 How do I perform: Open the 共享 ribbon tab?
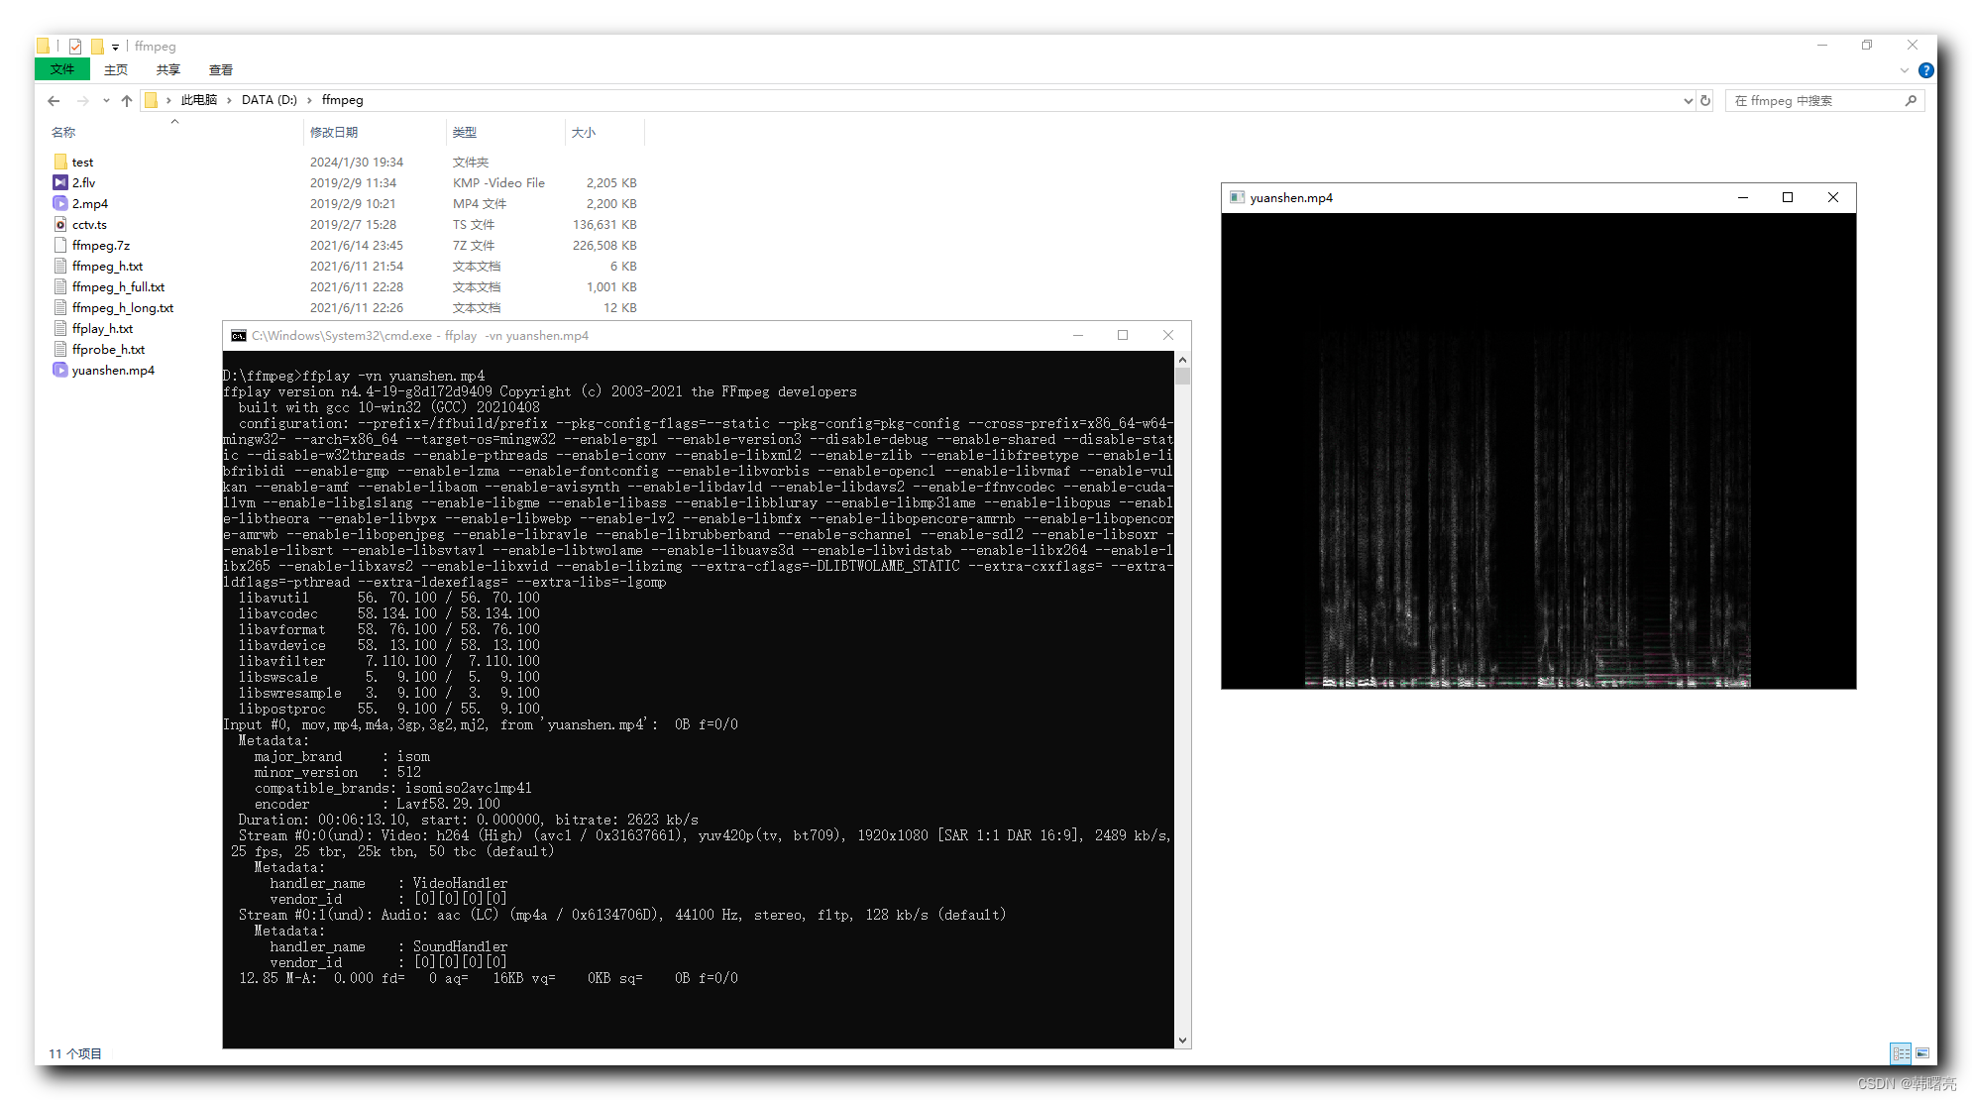pos(168,70)
